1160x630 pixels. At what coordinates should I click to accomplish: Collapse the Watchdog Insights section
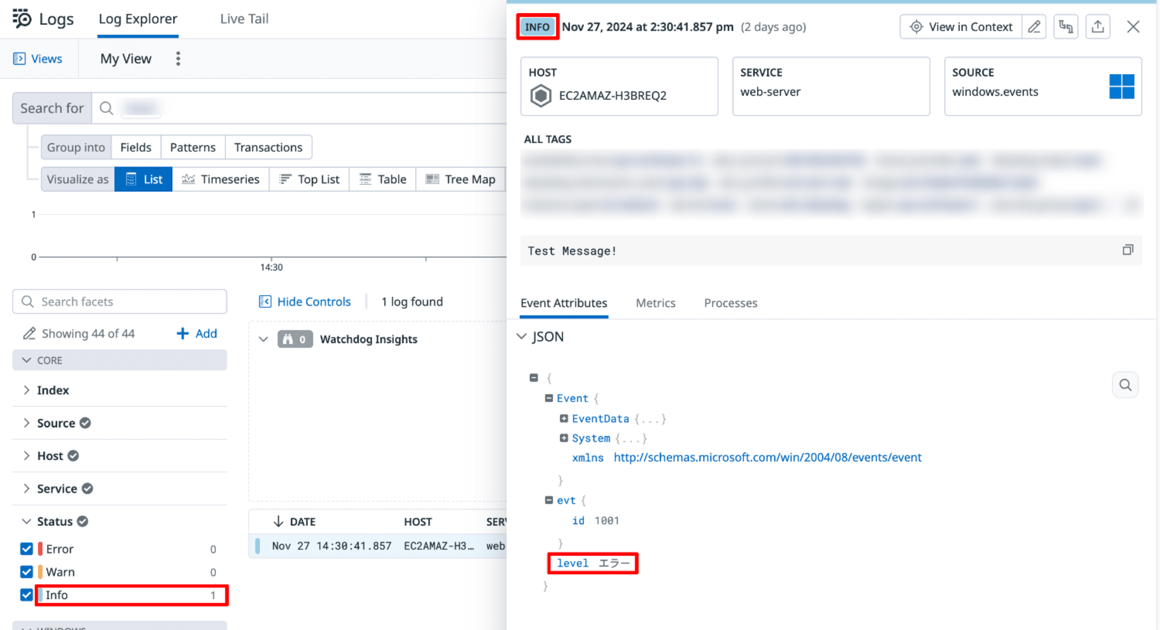(x=263, y=339)
